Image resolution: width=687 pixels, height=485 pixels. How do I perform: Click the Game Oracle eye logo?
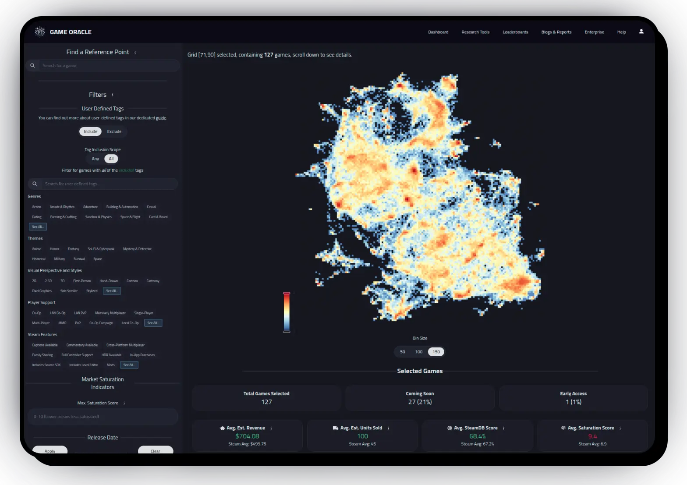tap(40, 32)
